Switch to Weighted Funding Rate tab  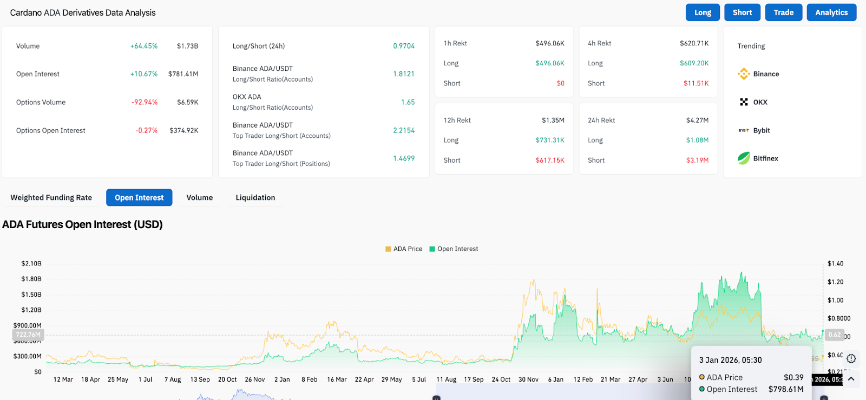(51, 198)
